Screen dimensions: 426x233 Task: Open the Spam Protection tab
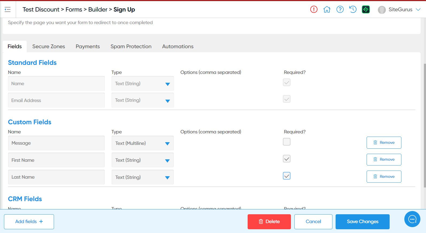pyautogui.click(x=131, y=46)
